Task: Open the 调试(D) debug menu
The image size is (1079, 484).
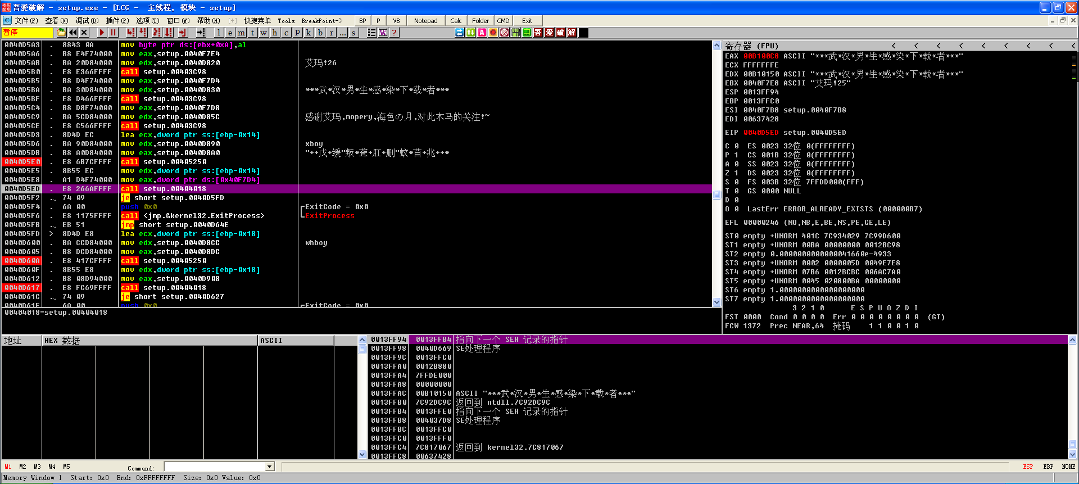Action: click(87, 21)
